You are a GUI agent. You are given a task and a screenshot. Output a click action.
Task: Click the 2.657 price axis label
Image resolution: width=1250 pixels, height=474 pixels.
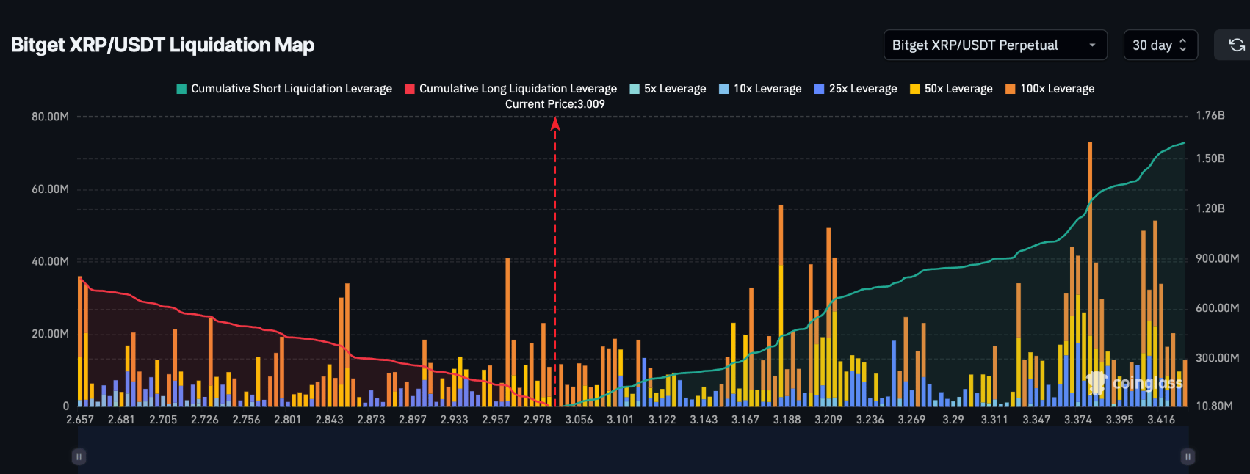coord(80,420)
